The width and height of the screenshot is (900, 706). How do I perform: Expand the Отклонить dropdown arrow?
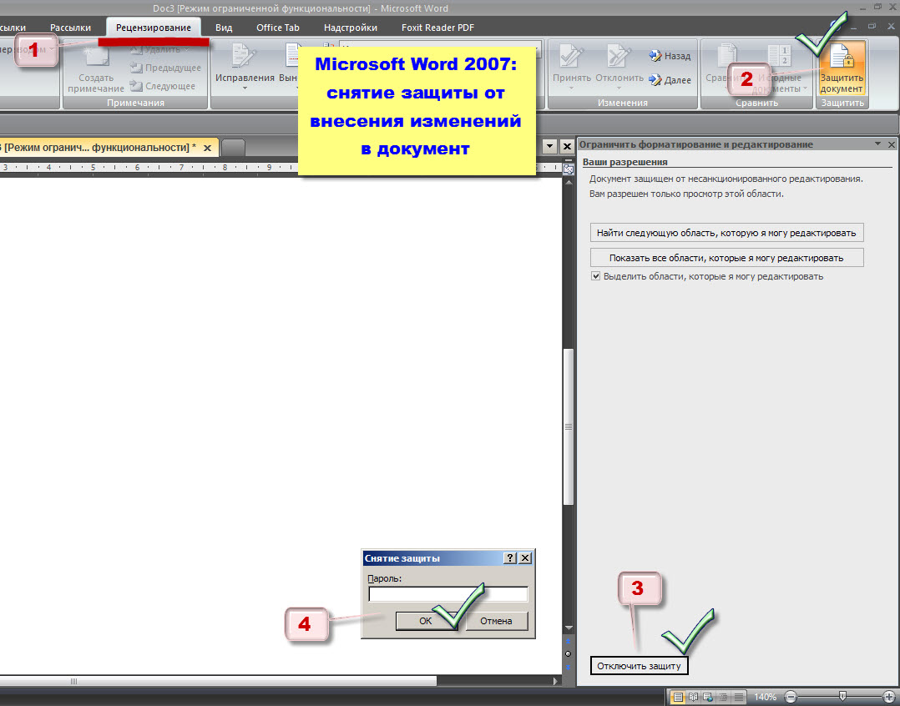619,88
